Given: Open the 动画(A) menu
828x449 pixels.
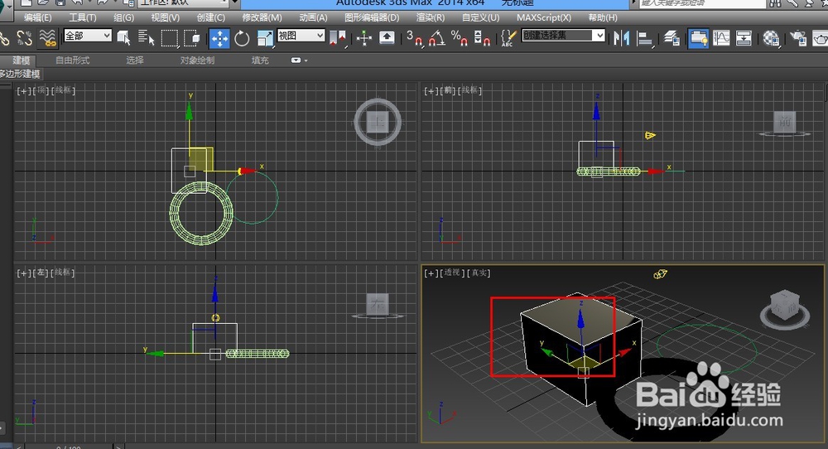Looking at the screenshot, I should (x=313, y=17).
